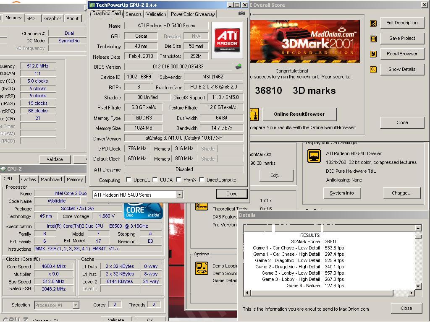Click the 512.0 MHz frequency value in Memory
The width and height of the screenshot is (430, 322).
[x=38, y=66]
